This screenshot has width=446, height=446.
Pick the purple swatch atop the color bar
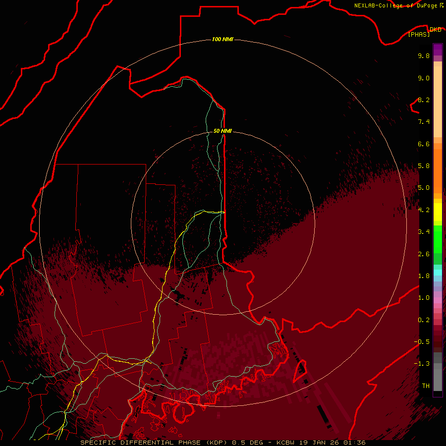(438, 50)
